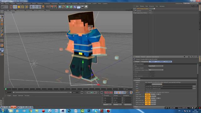Viewport: 201px width, 113px height.
Task: Add a Cube primitive from toolbar
Action: click(x=60, y=7)
